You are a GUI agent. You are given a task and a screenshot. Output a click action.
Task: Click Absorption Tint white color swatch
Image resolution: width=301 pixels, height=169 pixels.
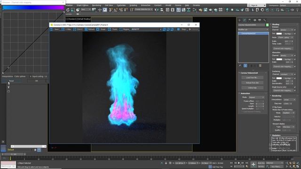pyautogui.click(x=279, y=60)
